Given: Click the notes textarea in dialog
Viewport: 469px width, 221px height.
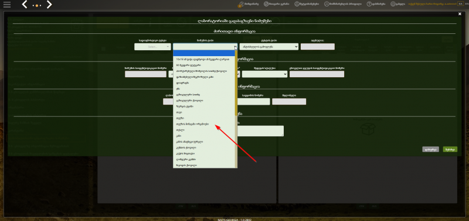Looking at the screenshot, I should coord(260,131).
